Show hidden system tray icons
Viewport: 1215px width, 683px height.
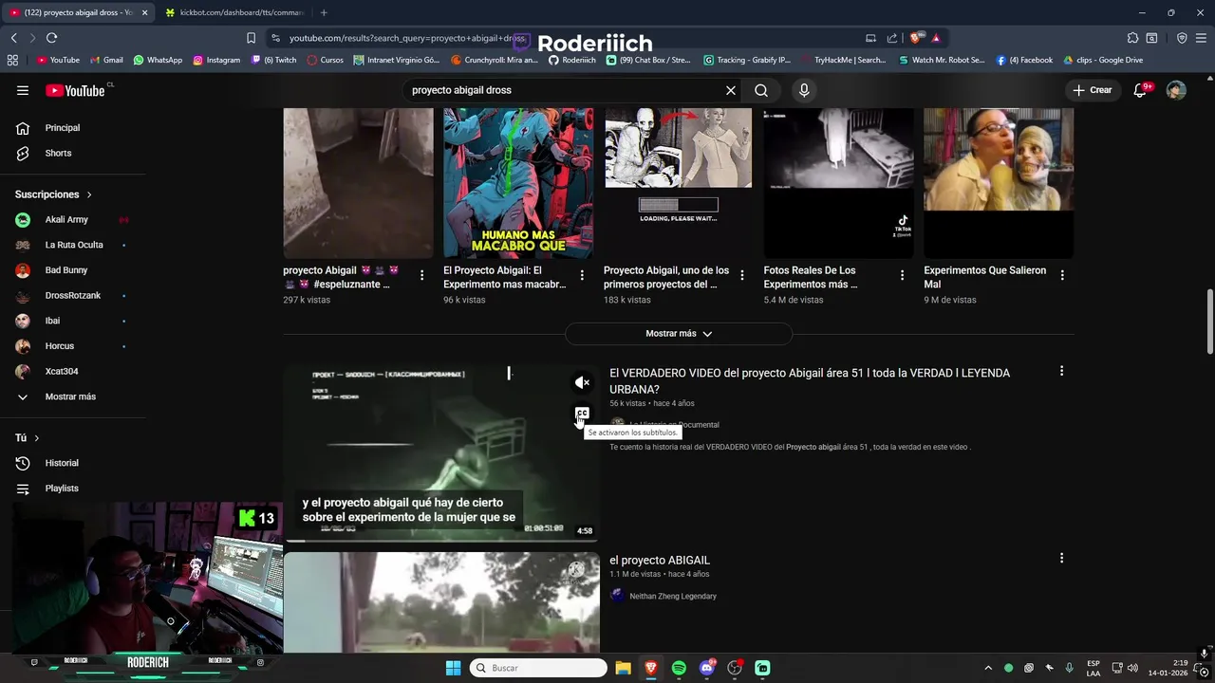click(988, 668)
